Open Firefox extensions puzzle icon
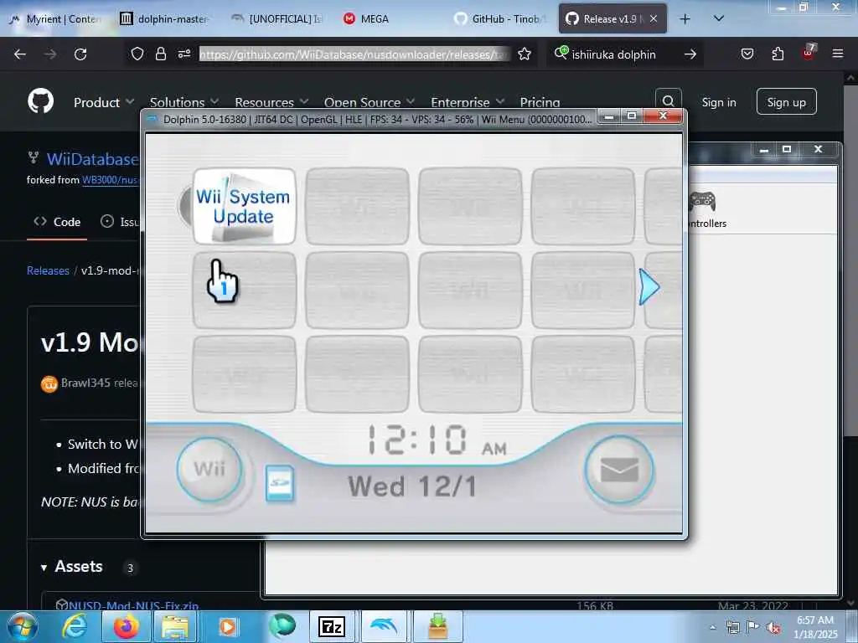Screen dimensions: 858x643 [x=778, y=54]
